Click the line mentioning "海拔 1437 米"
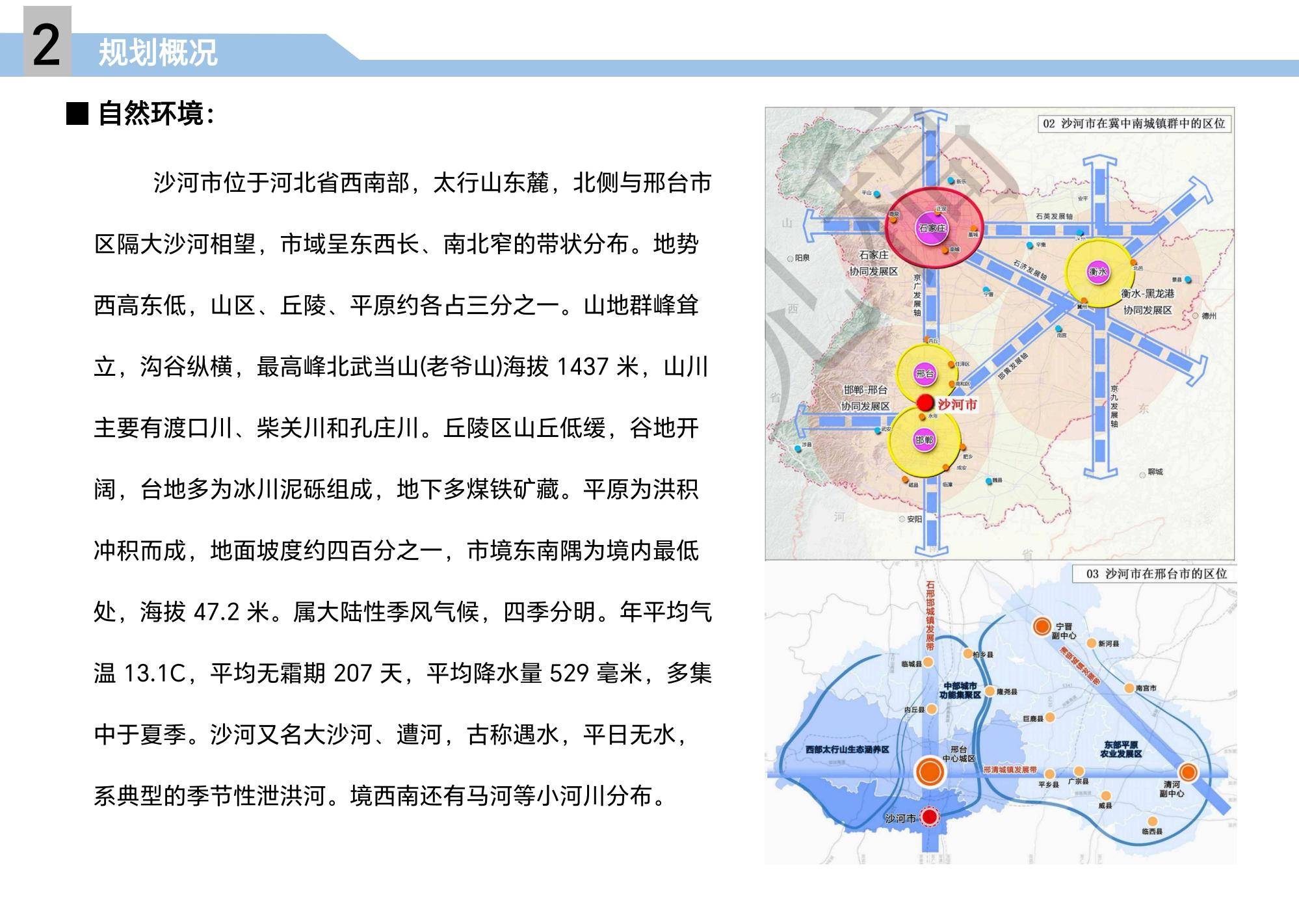1299x900 pixels. (401, 367)
